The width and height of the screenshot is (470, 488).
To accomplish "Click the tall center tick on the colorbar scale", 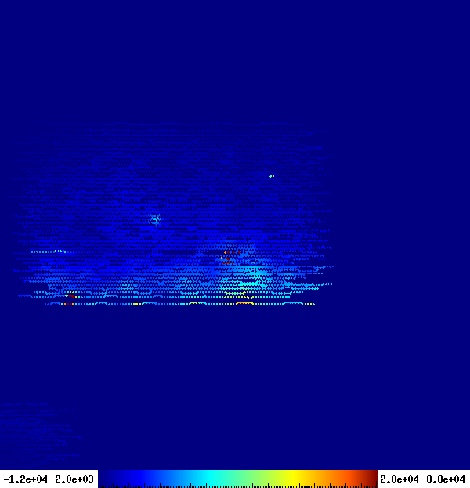I will [222, 484].
